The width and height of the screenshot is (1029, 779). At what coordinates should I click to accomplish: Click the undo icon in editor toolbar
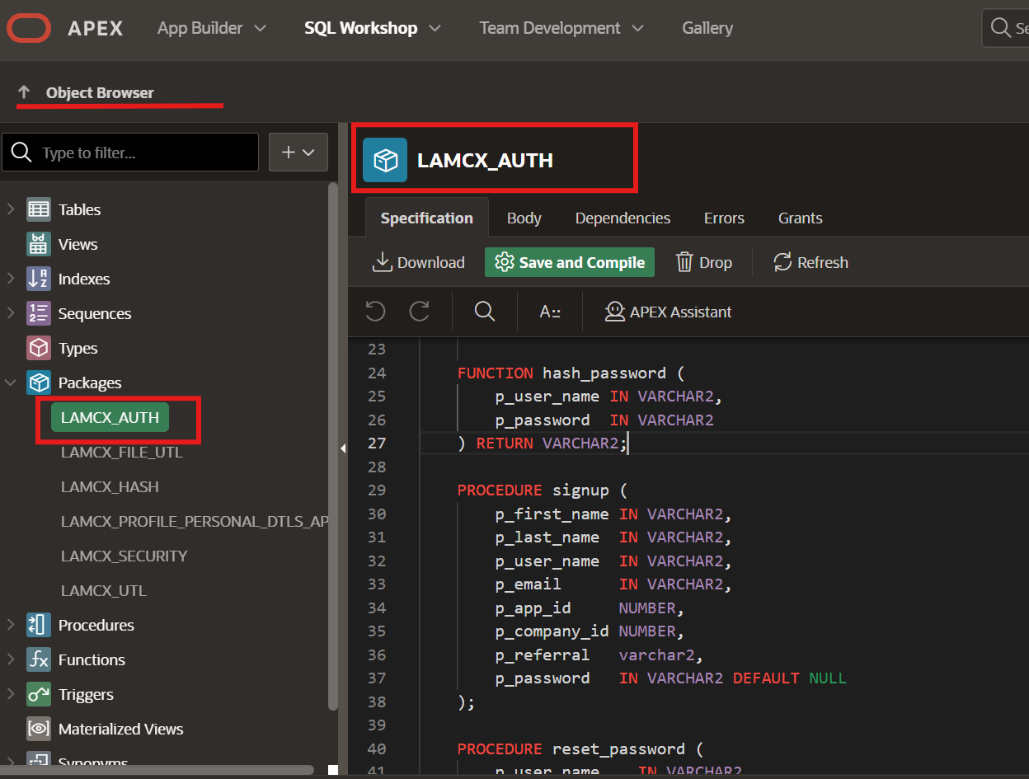point(375,311)
